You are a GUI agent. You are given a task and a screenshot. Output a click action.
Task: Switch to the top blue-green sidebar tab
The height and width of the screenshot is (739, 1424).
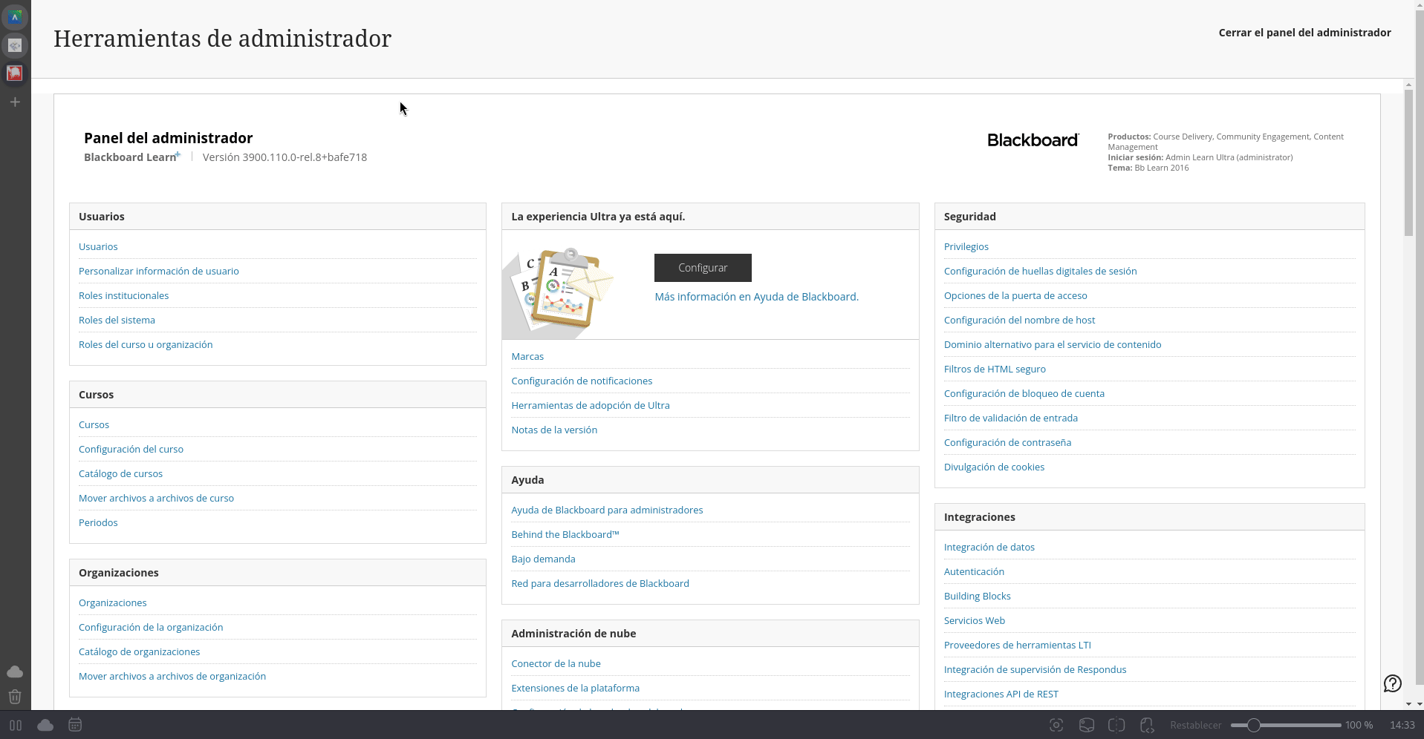tap(15, 16)
